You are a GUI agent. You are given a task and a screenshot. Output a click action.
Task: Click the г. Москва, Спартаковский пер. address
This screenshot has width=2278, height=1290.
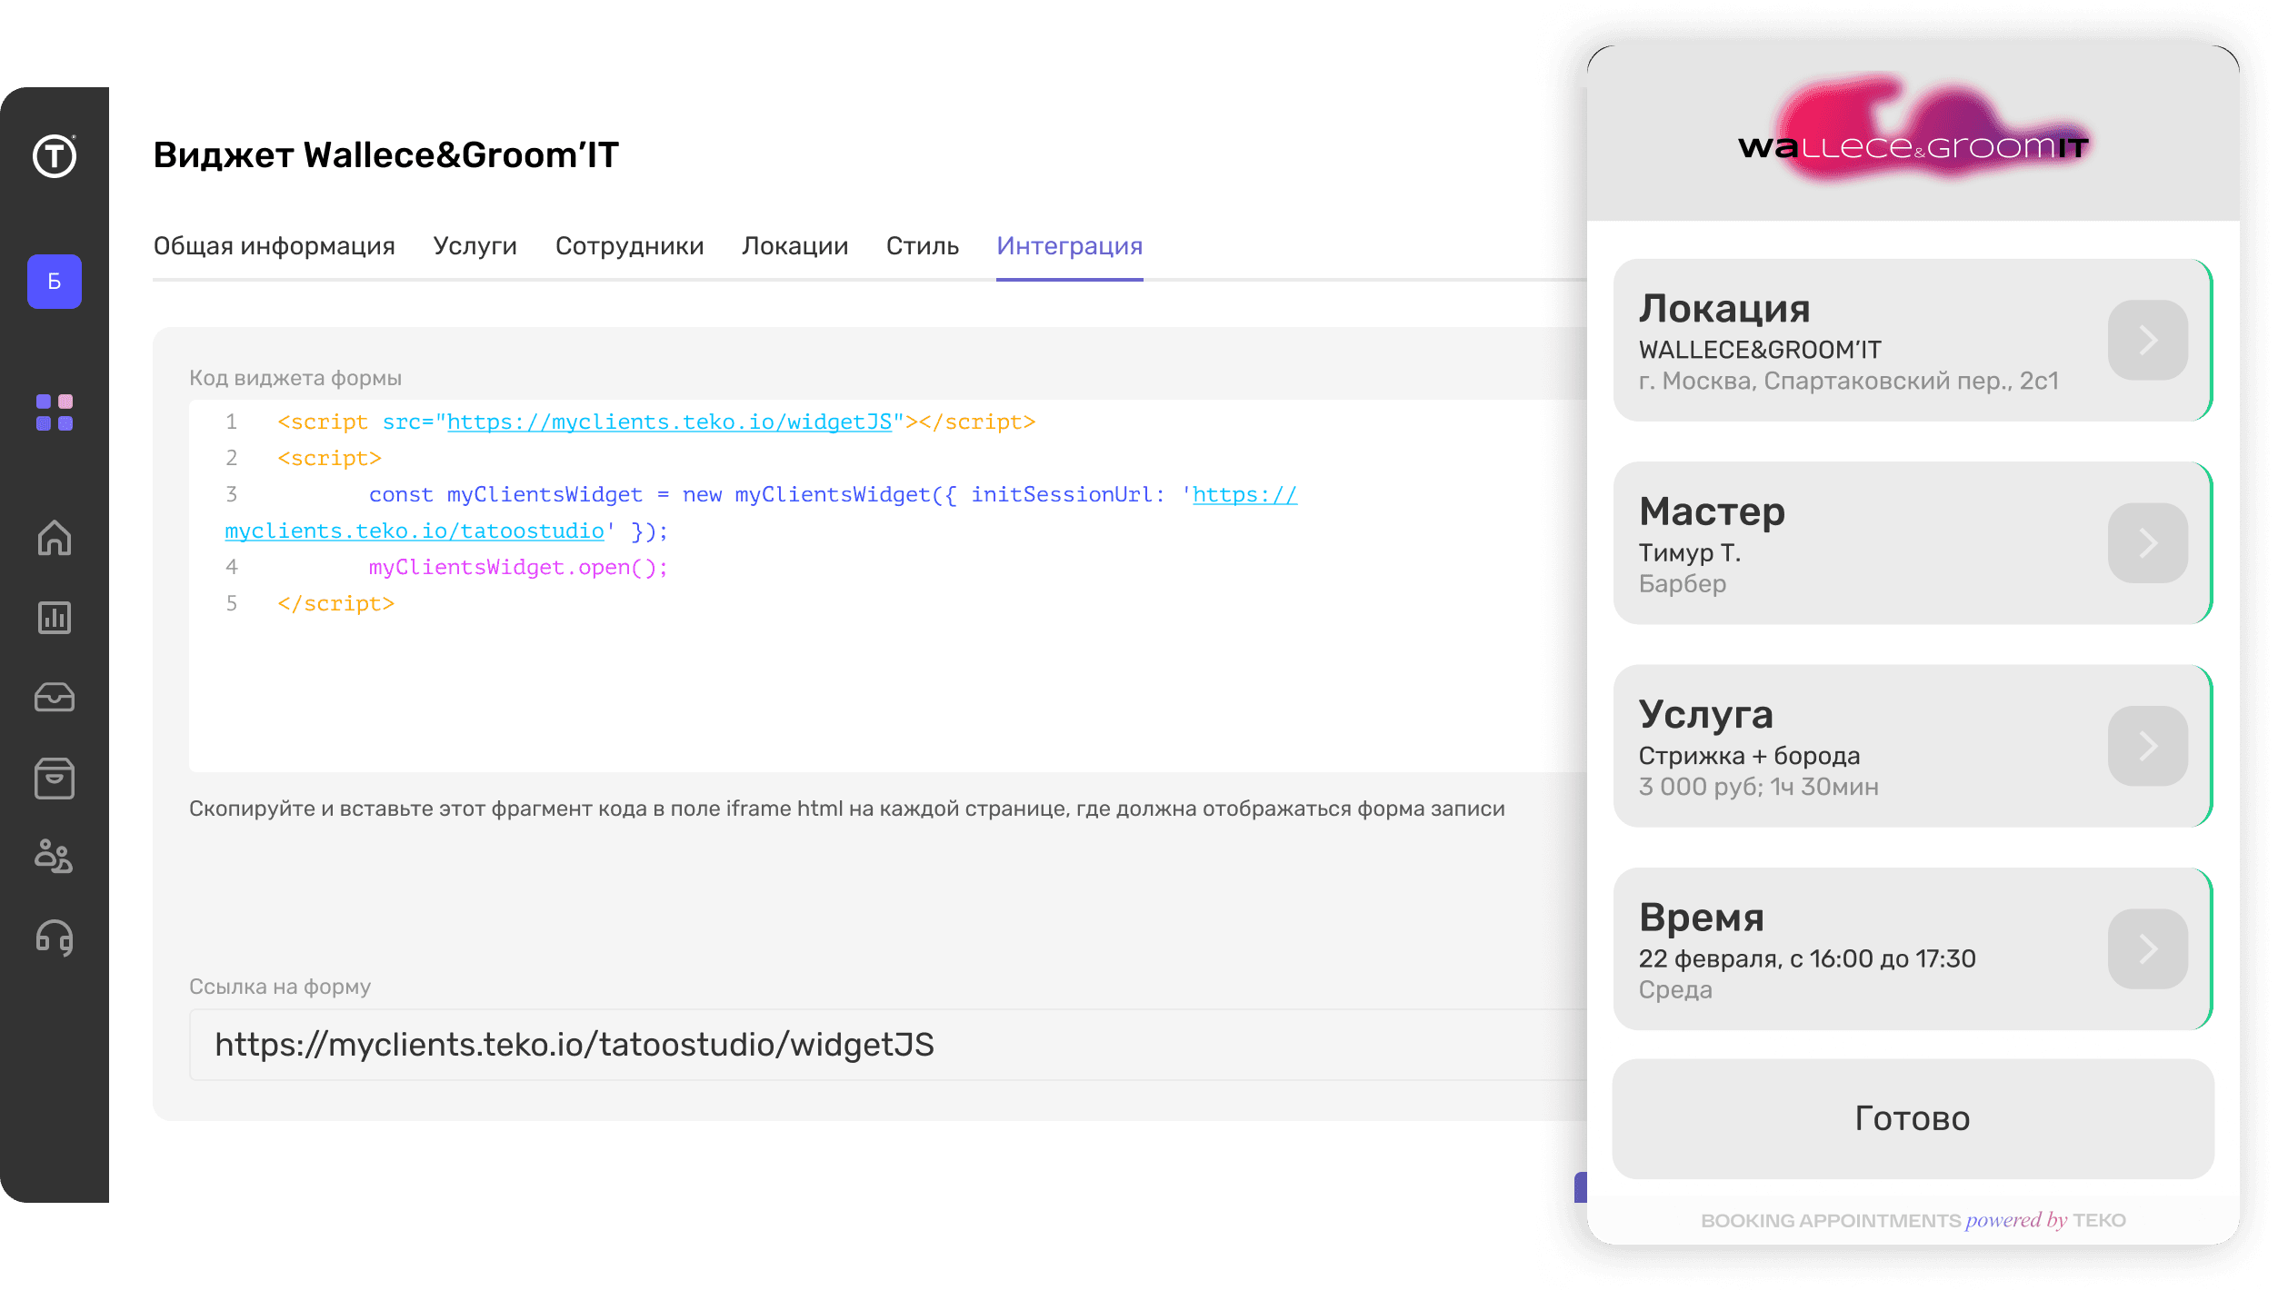[x=1848, y=381]
